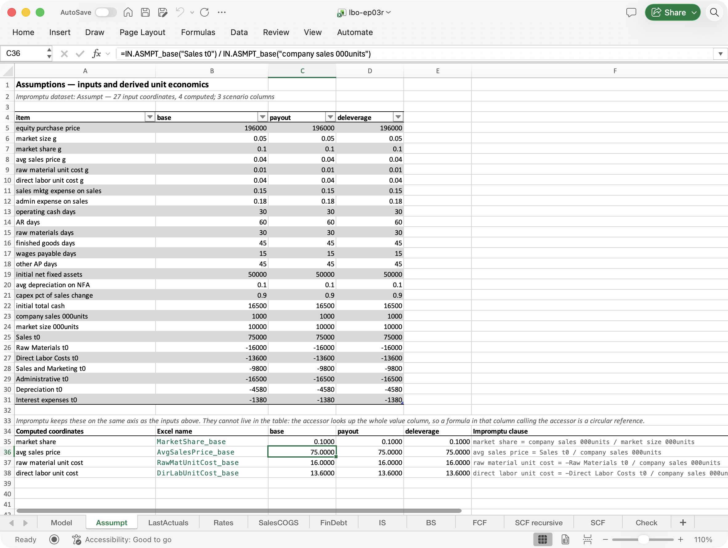Switch to the Model sheet tab

(x=62, y=522)
